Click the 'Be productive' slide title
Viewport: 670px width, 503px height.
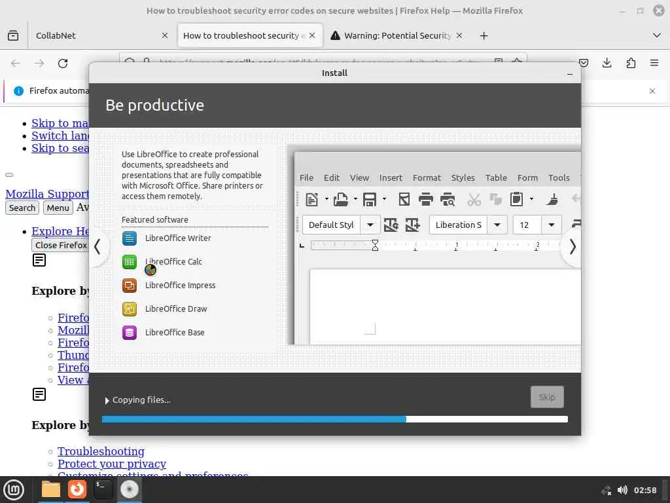pyautogui.click(x=154, y=105)
